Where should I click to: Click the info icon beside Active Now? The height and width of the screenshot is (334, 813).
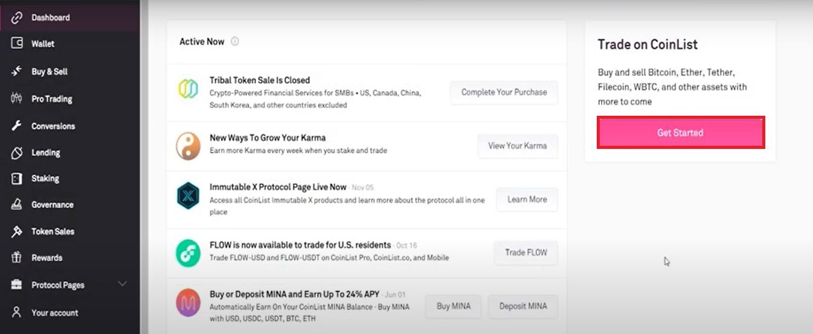point(235,42)
